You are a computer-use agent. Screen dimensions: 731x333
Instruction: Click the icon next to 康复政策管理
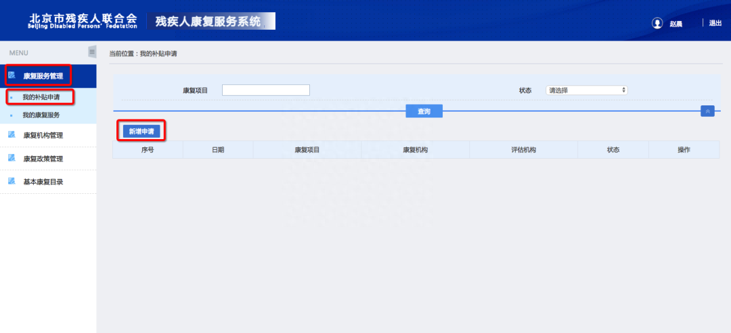click(12, 158)
